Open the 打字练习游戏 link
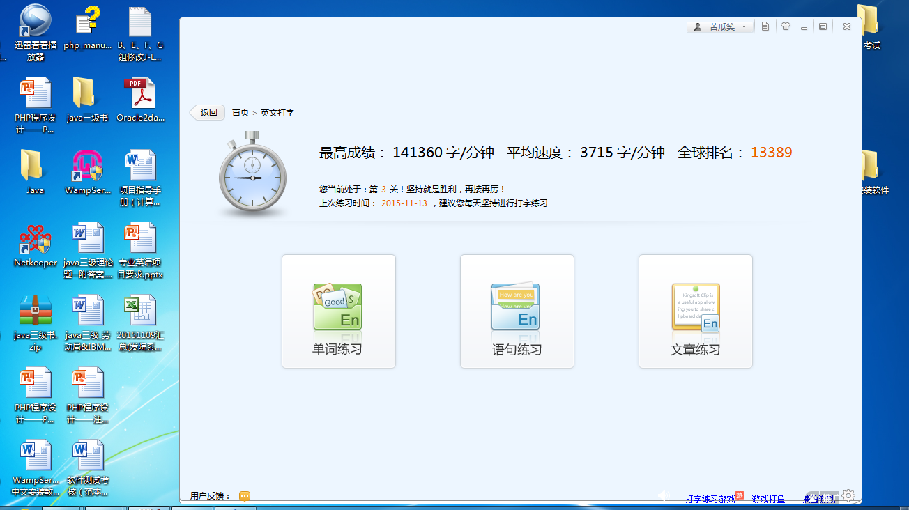This screenshot has height=510, width=909. pos(710,499)
